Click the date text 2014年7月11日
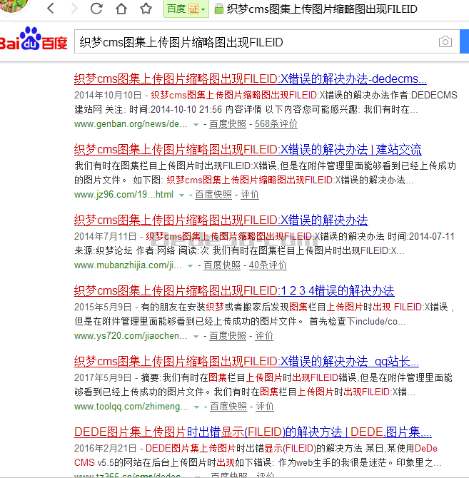The width and height of the screenshot is (469, 478). point(105,236)
